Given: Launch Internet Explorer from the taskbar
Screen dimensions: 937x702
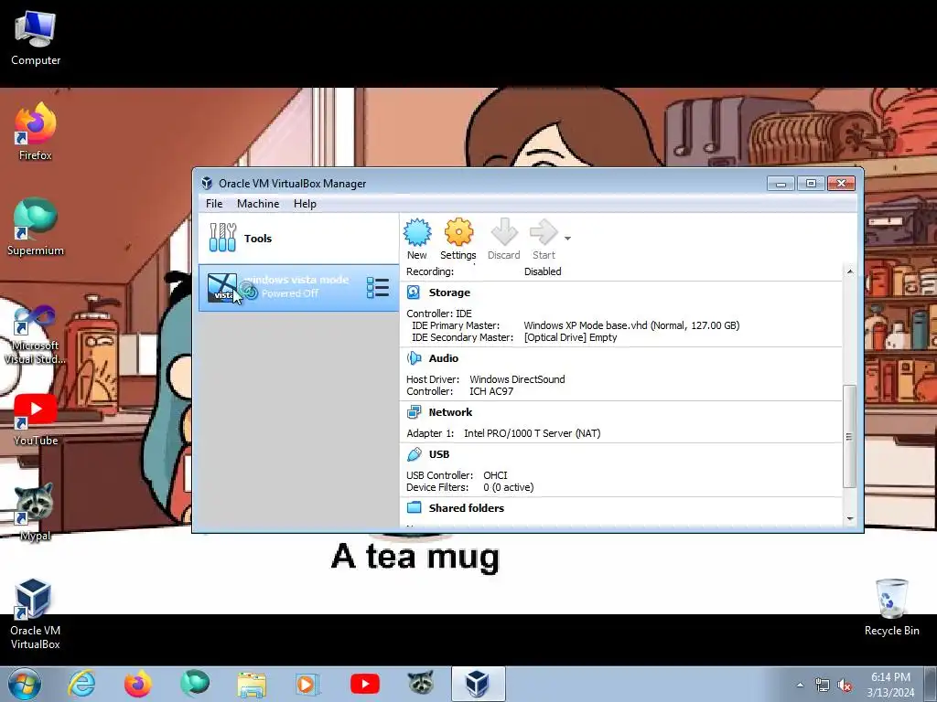Looking at the screenshot, I should (x=81, y=684).
